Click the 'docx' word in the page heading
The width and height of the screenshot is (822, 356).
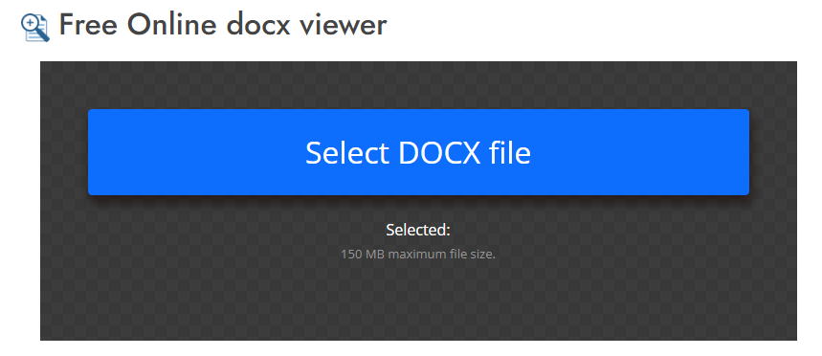pyautogui.click(x=258, y=25)
